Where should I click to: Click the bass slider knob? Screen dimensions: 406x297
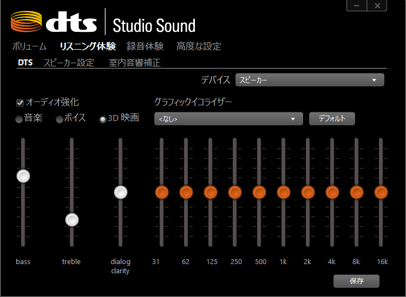click(x=23, y=176)
